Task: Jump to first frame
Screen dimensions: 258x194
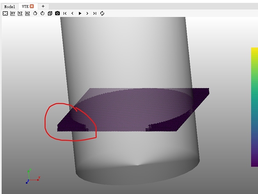Action: [65, 13]
